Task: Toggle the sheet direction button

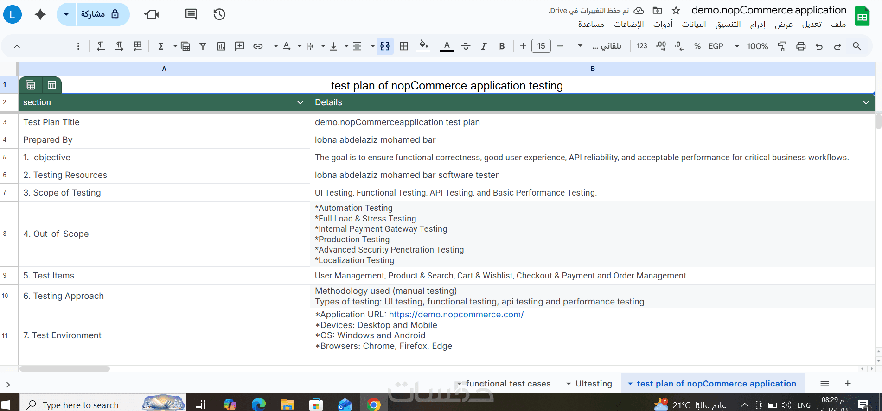Action: pos(138,46)
